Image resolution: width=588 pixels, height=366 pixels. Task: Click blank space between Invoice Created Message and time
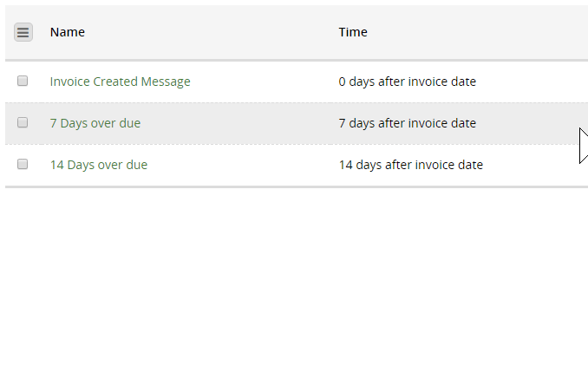pyautogui.click(x=265, y=82)
